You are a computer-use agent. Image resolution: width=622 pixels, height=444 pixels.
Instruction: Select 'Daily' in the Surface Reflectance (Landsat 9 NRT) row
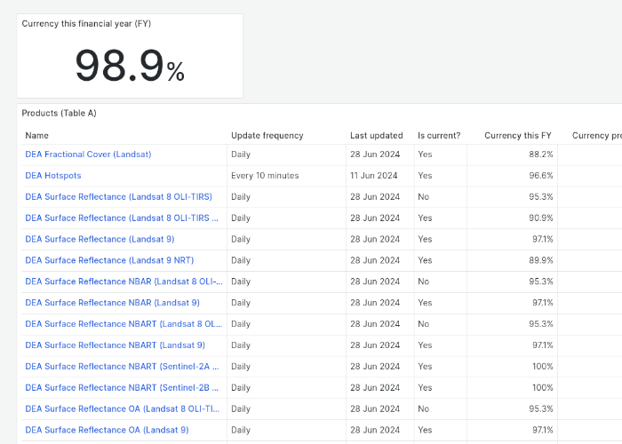(241, 260)
